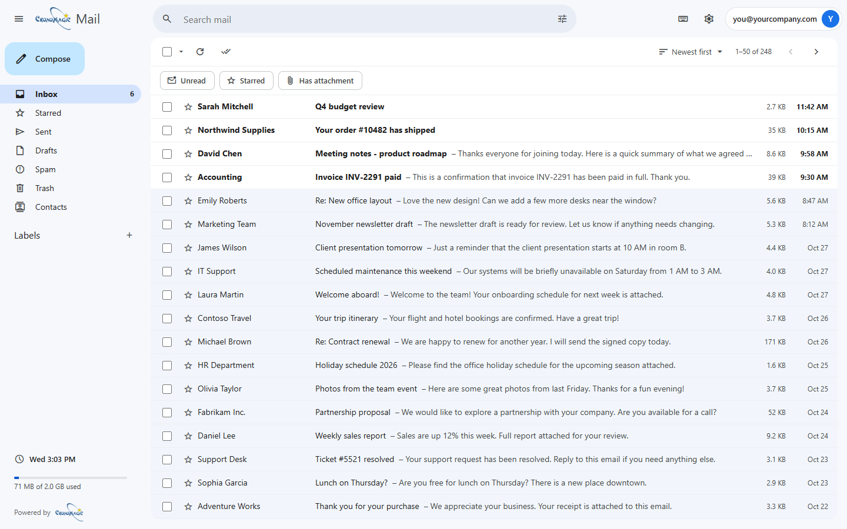Open the Partnership proposal email
The image size is (847, 529).
coord(494,413)
